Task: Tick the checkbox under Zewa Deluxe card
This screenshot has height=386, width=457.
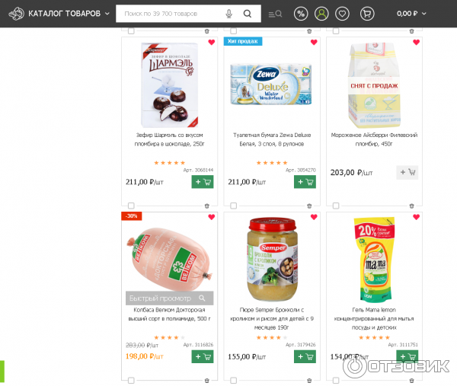Action: 233,206
